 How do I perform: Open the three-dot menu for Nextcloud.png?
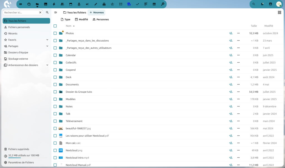tap(239, 150)
